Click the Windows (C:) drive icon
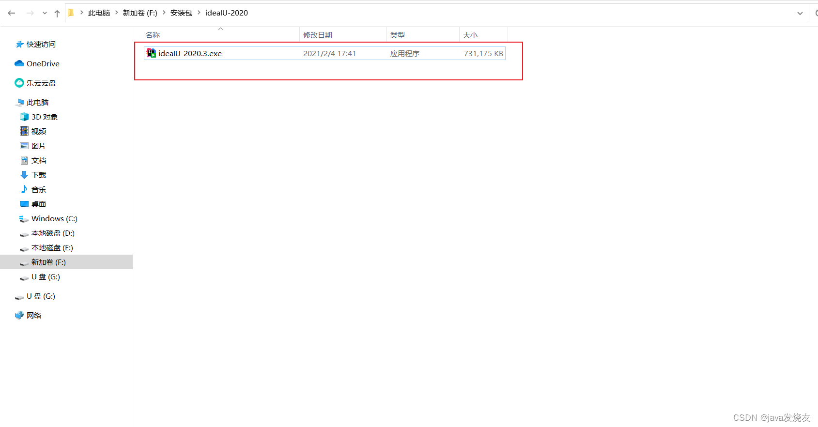 [24, 219]
